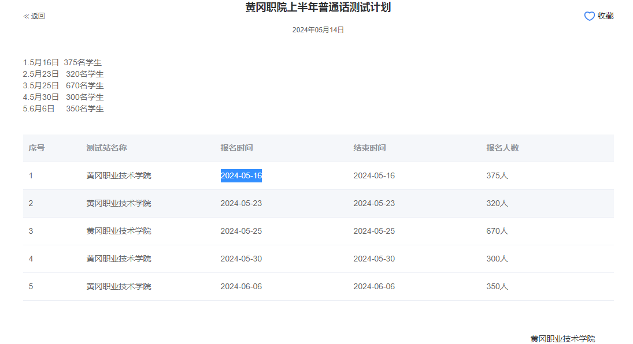Click the 670人 registration count
This screenshot has width=633, height=344.
point(497,231)
